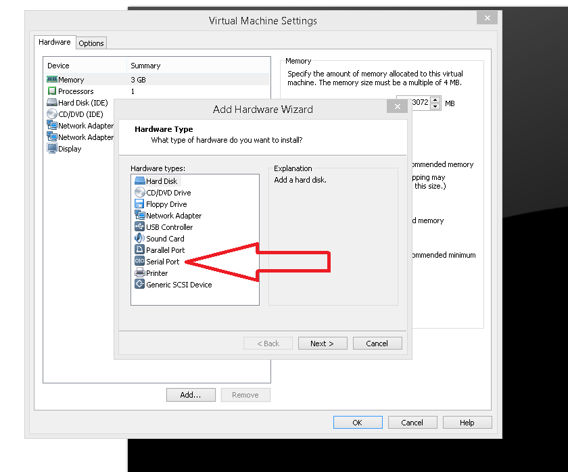Click the Back button in the wizard
The height and width of the screenshot is (472, 568).
point(268,343)
